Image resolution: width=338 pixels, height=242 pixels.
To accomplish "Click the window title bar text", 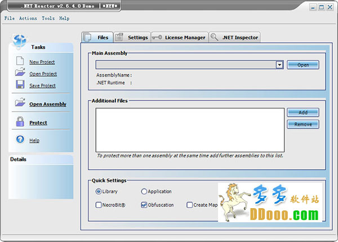I will tap(69, 6).
